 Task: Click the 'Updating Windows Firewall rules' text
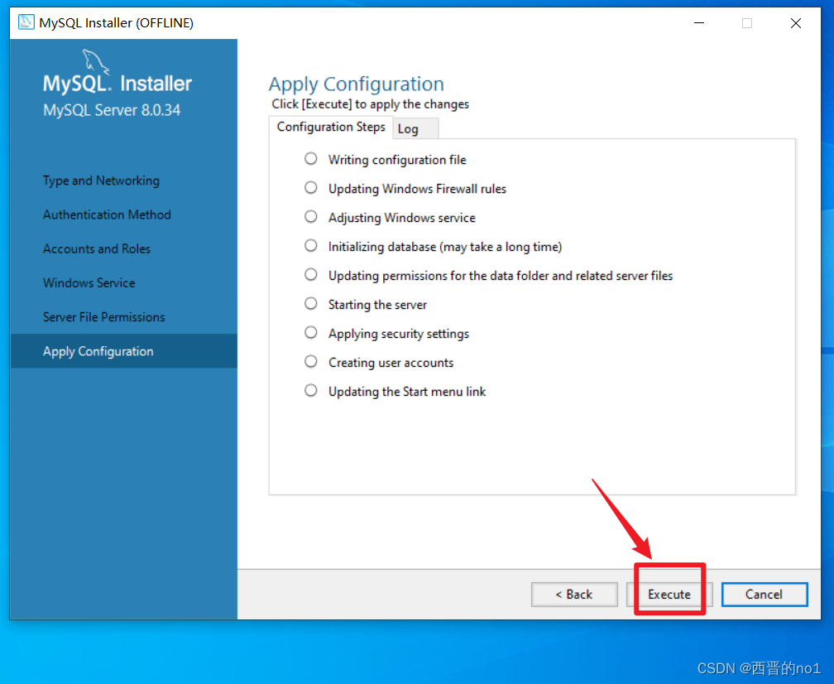pos(418,189)
